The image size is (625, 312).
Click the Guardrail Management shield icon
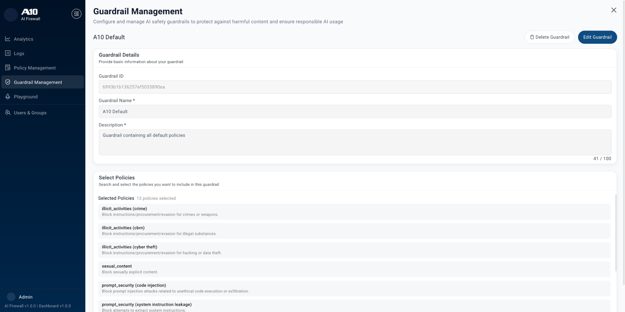point(8,82)
